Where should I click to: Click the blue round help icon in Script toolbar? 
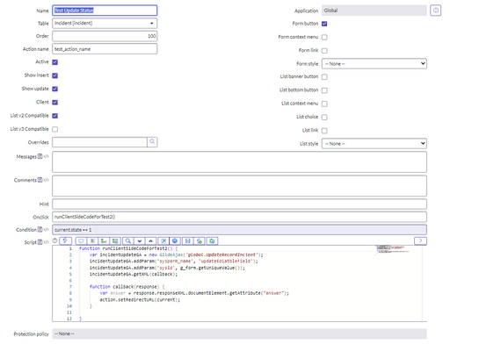[x=175, y=241]
